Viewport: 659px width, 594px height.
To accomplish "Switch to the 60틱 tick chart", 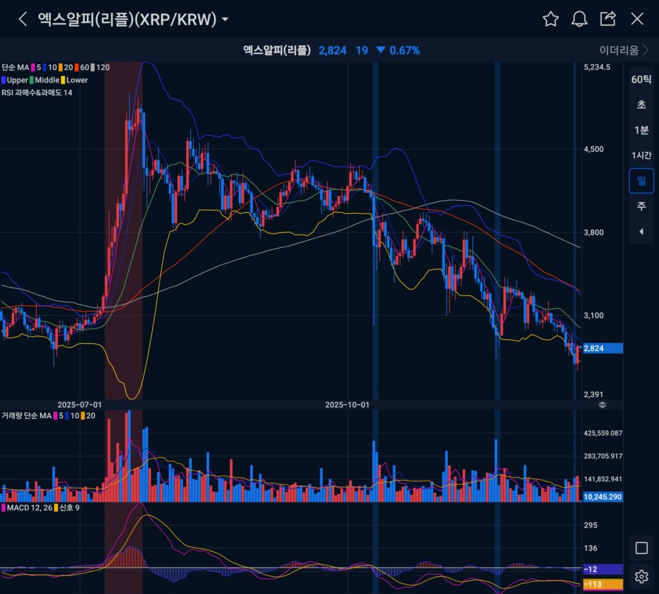I will [x=641, y=80].
